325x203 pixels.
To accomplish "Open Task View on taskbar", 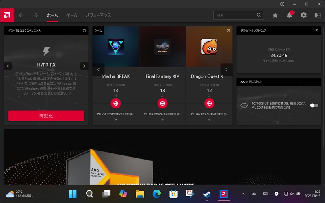I will (106, 194).
